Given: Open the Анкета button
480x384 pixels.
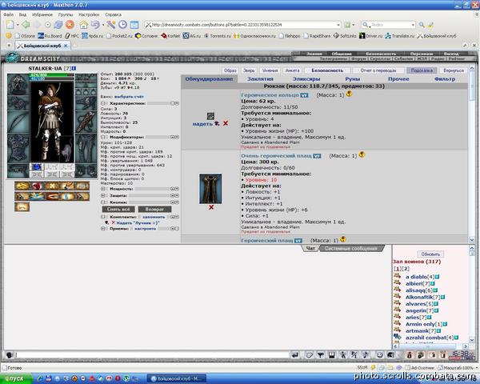Looking at the screenshot, I should tap(292, 70).
